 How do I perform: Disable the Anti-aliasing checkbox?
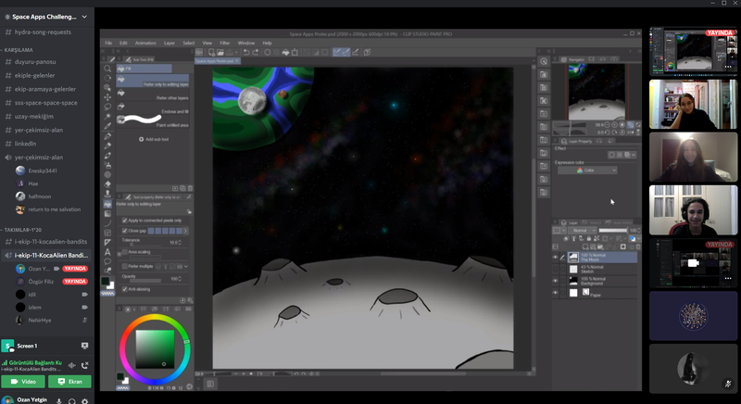(125, 288)
